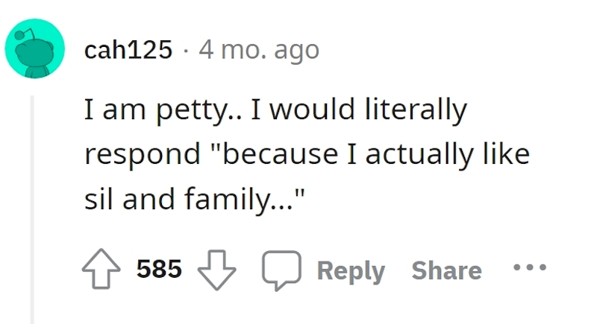Click the word 'actually' in the comment

[x=419, y=155]
